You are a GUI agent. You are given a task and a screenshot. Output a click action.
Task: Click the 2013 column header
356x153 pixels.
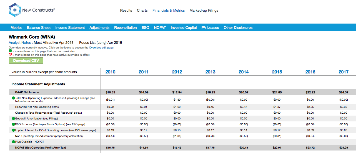coord(210,72)
